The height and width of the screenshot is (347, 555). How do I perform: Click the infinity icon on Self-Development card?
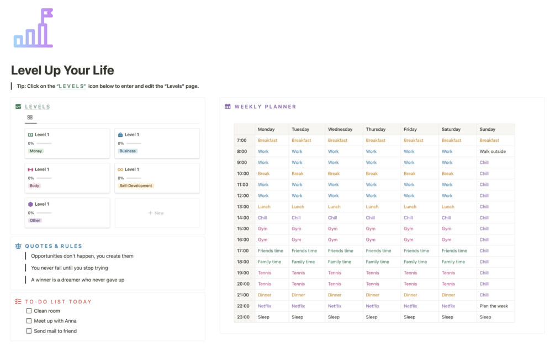click(x=120, y=169)
